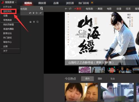Open the 综艺 navigation category

point(128,9)
